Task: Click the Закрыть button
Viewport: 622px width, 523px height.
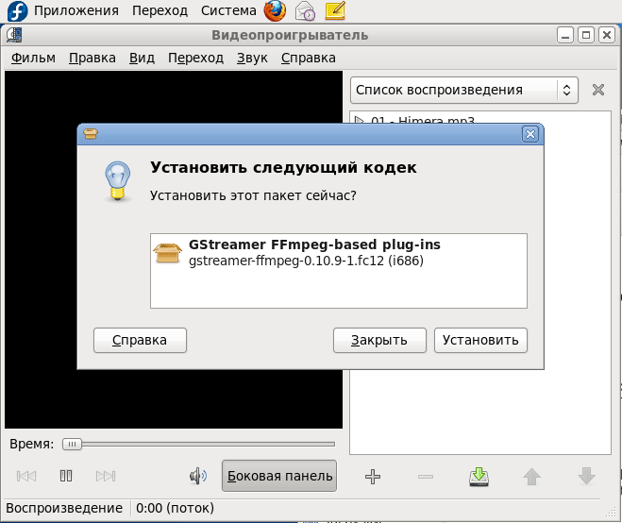Action: (379, 340)
